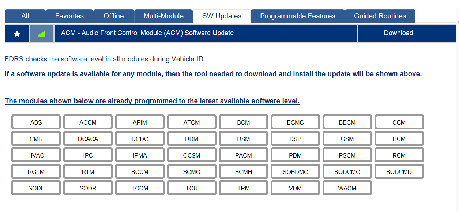Click the underlined already-programmed modules heading

[x=152, y=101]
